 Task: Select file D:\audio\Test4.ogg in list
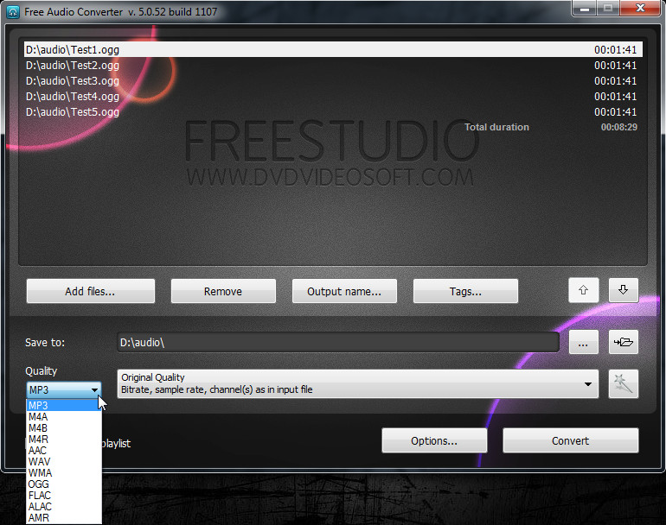[x=333, y=96]
